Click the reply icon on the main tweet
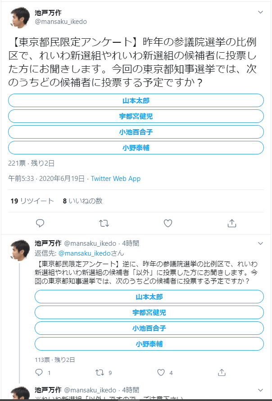The image size is (272, 401). [x=40, y=224]
